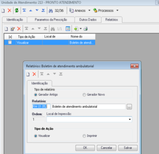
Task: Open the Anexos attachments icon
Action: click(71, 11)
